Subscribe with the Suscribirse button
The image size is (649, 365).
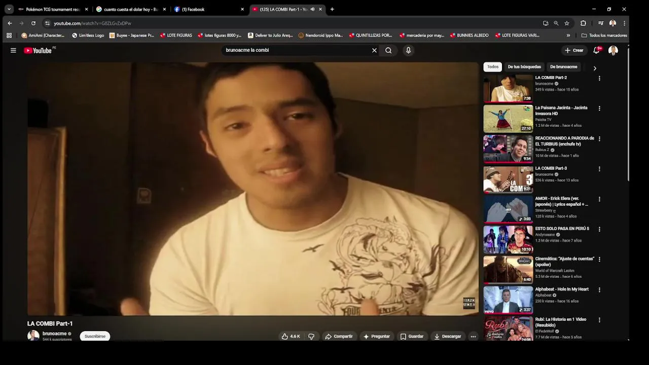pyautogui.click(x=95, y=336)
